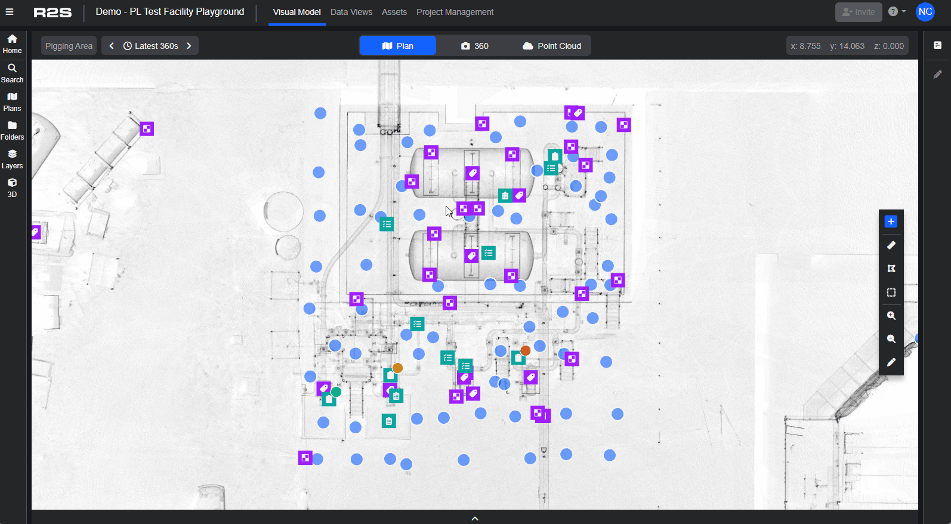Open the NC user avatar

[x=925, y=12]
